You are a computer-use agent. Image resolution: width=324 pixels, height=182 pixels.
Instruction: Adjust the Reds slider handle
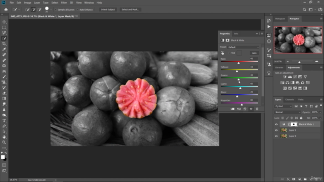coord(238,63)
